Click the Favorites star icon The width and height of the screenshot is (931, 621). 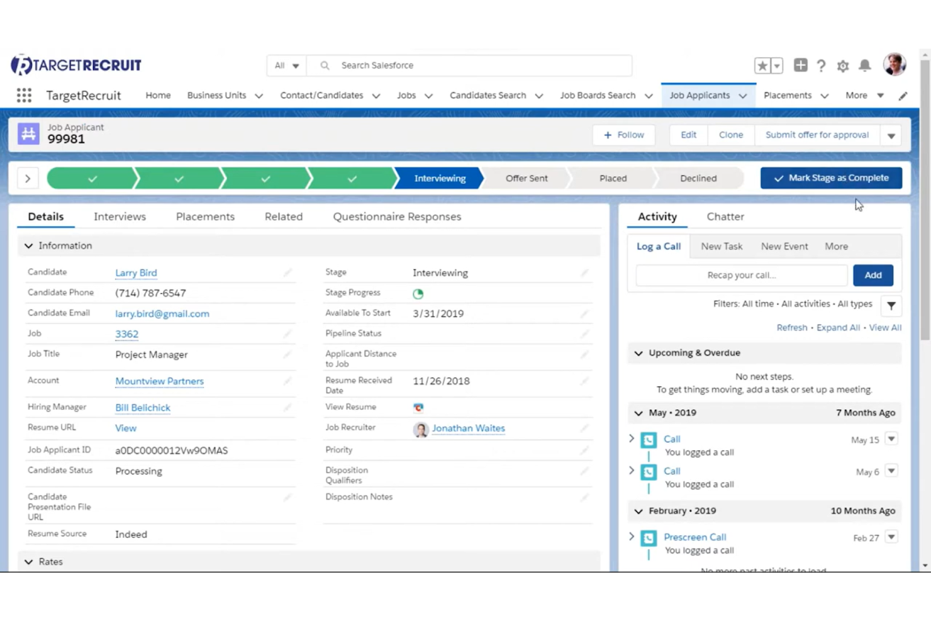[x=762, y=65]
